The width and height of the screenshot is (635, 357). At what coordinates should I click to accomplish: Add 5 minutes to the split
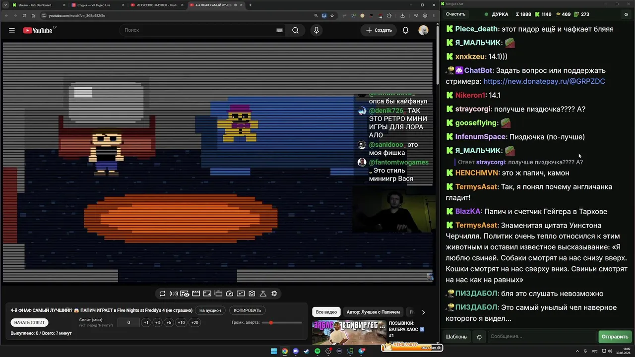169,323
